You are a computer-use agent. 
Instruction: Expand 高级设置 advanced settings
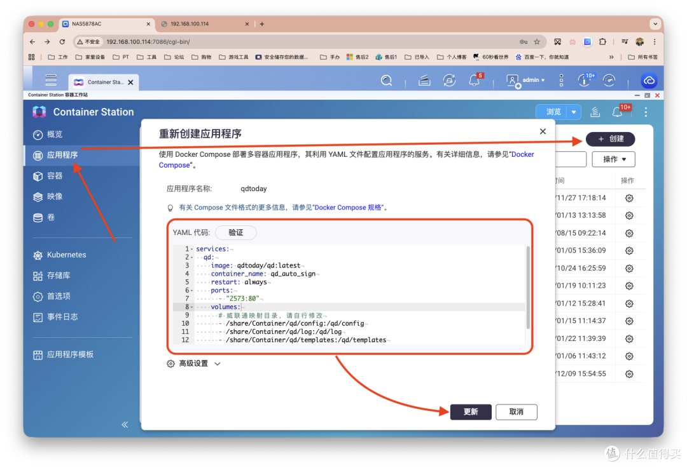(193, 363)
